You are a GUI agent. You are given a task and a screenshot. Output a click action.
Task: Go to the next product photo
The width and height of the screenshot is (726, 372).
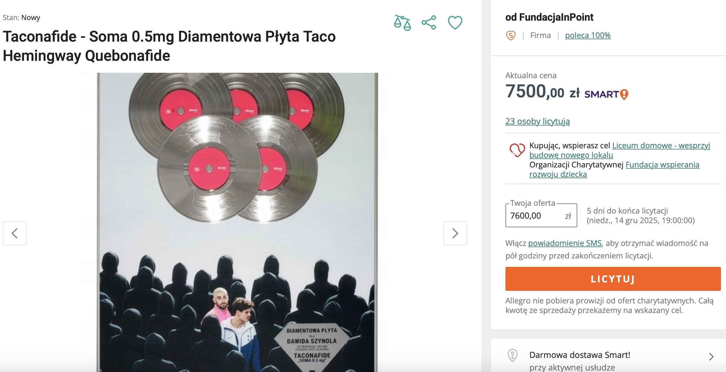[x=455, y=233]
